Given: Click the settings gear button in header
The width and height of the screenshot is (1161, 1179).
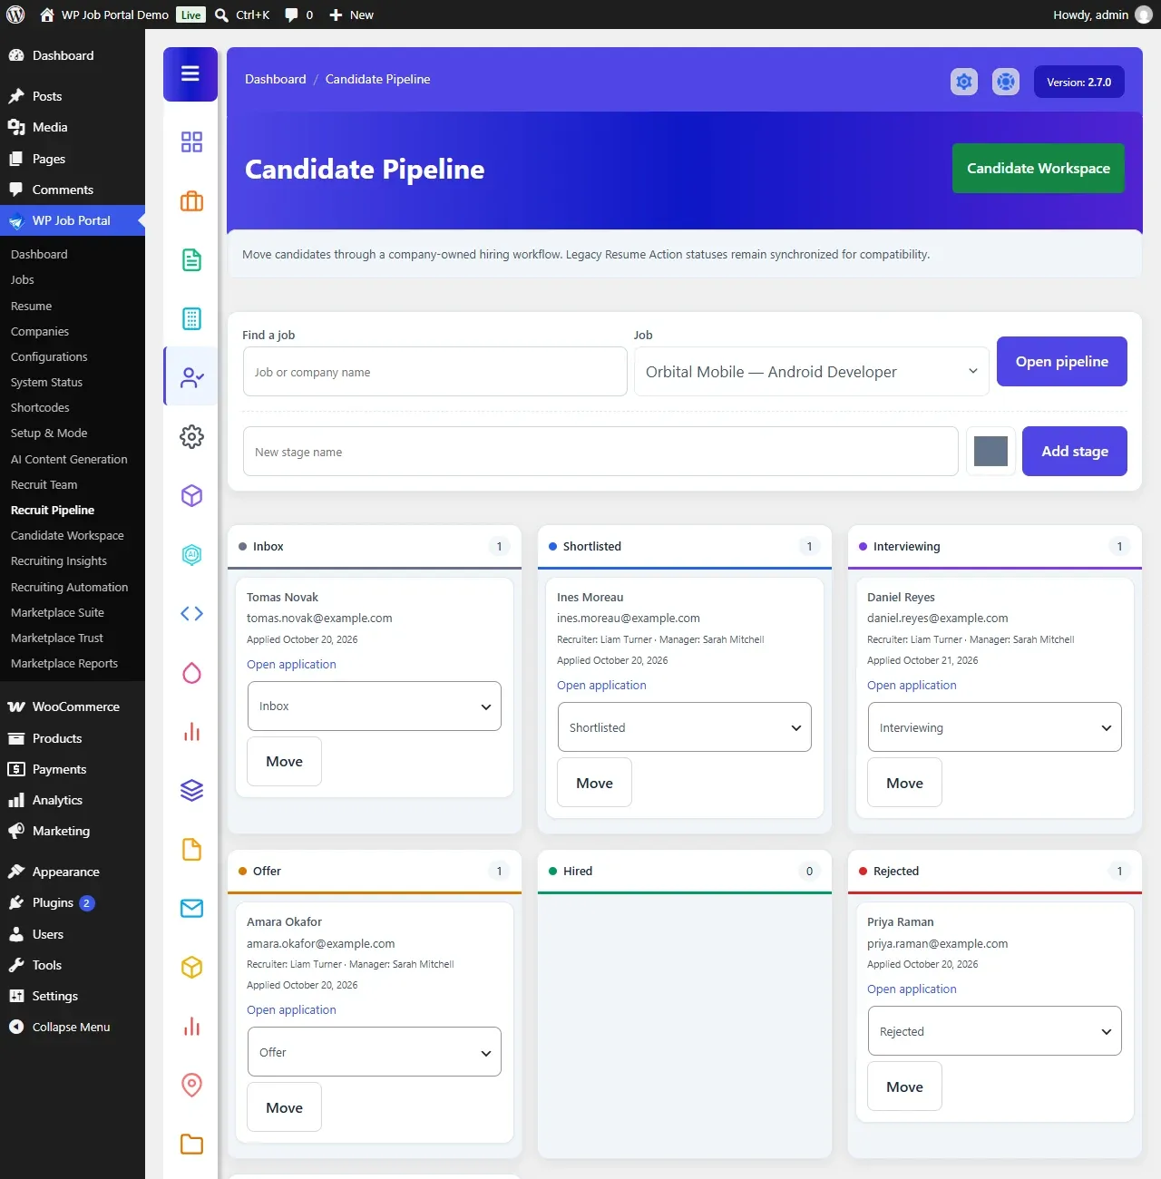Looking at the screenshot, I should coord(964,82).
